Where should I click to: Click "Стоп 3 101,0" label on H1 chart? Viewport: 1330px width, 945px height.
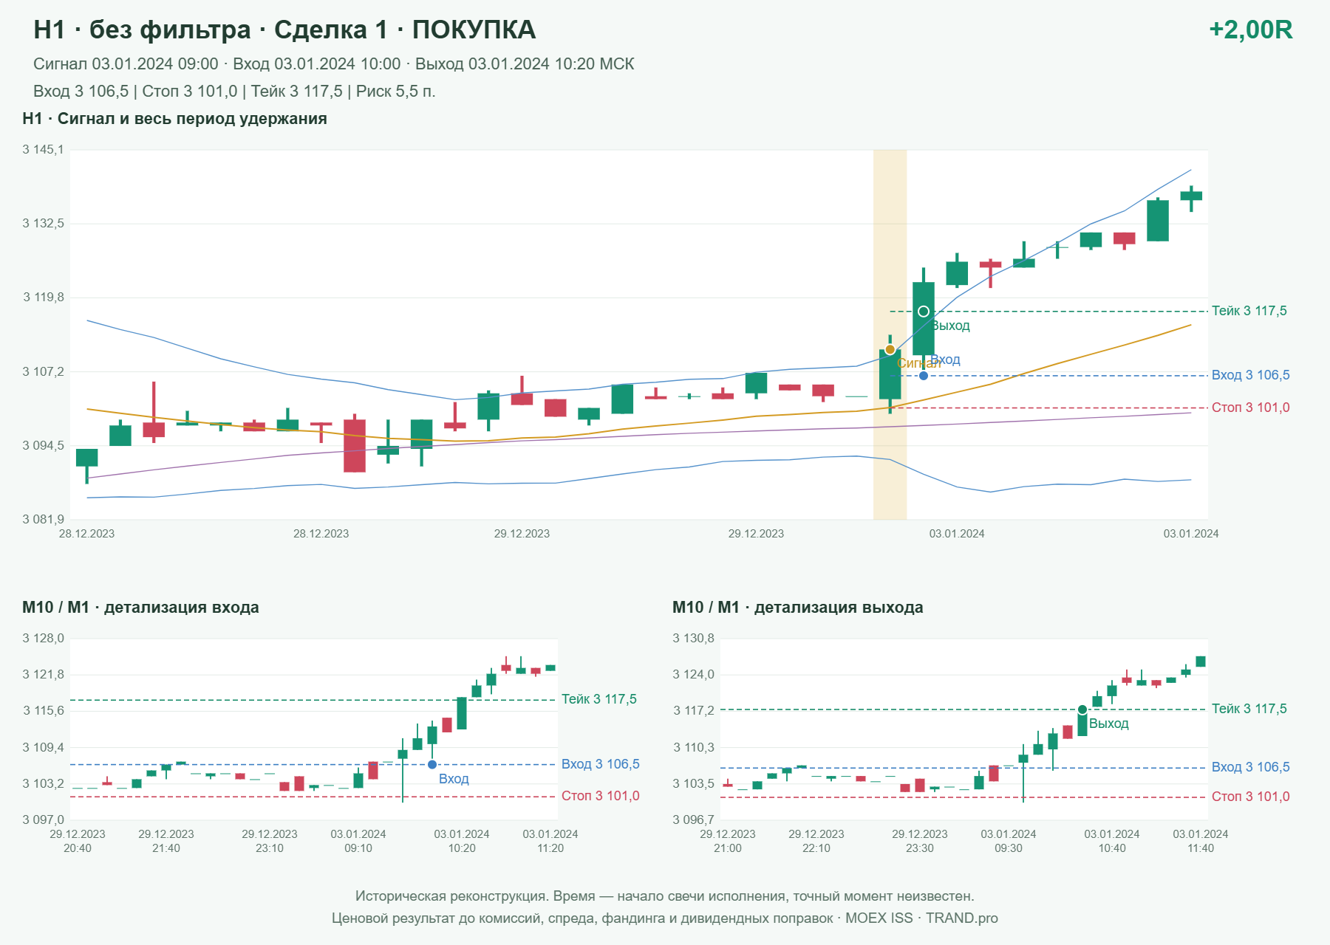pyautogui.click(x=1251, y=408)
